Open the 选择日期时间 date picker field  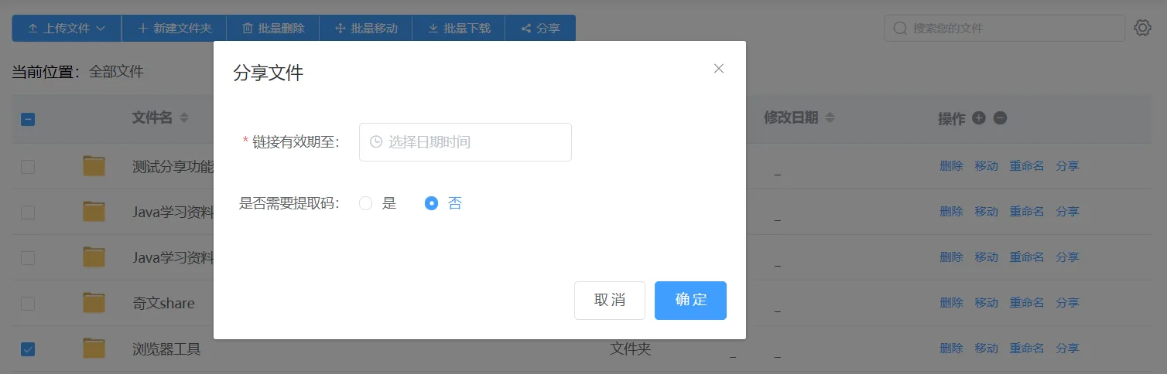pyautogui.click(x=465, y=142)
